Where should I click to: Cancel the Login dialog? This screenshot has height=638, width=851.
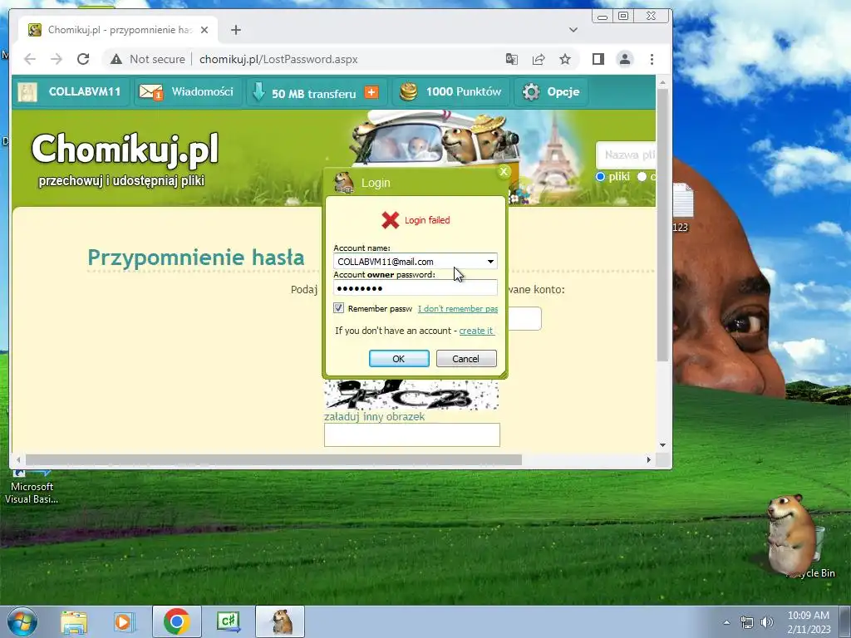(x=465, y=359)
